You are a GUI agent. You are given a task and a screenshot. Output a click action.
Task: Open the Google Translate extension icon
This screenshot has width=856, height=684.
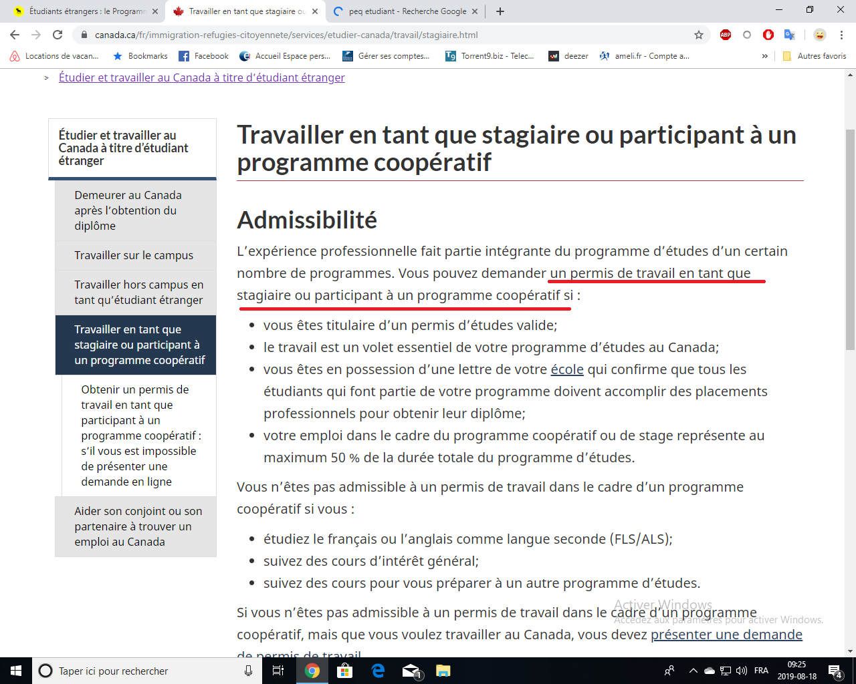(790, 35)
